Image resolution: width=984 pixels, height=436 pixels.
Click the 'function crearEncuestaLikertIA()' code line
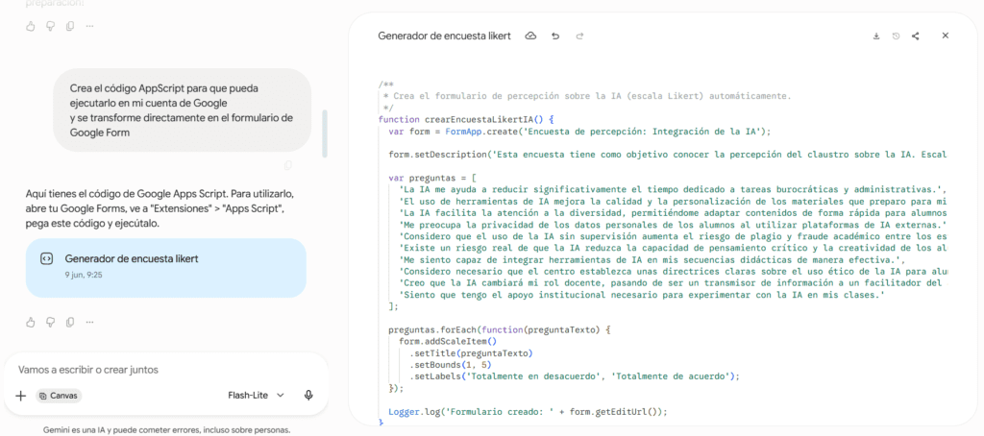point(467,118)
